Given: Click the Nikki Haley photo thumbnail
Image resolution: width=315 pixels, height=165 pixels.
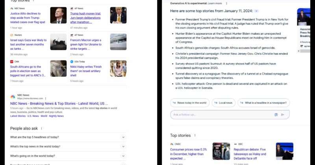Looking at the screenshot, I should pyautogui.click(x=119, y=69).
